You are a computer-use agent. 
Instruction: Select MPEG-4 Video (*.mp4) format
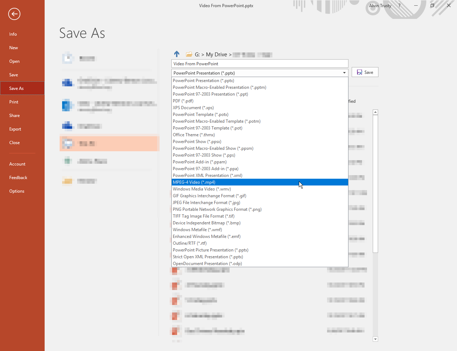(x=260, y=182)
